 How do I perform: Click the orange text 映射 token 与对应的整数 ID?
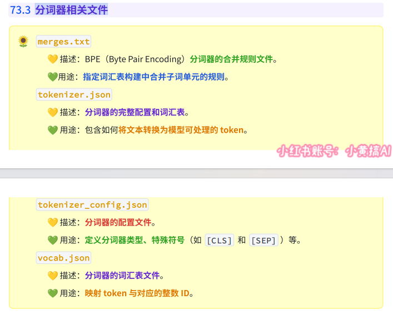click(x=137, y=293)
